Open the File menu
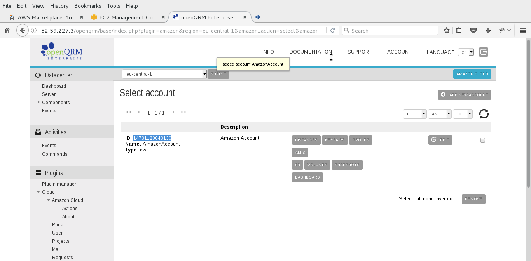Image resolution: width=531 pixels, height=261 pixels. [x=7, y=6]
